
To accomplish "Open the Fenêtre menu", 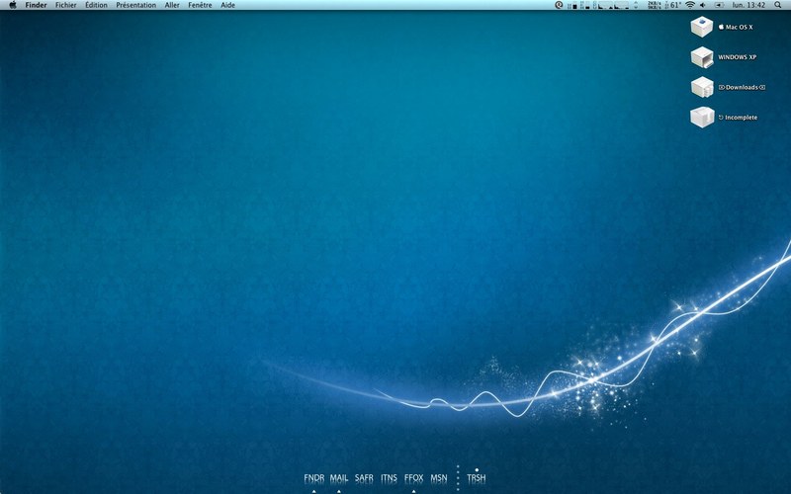I will click(200, 5).
